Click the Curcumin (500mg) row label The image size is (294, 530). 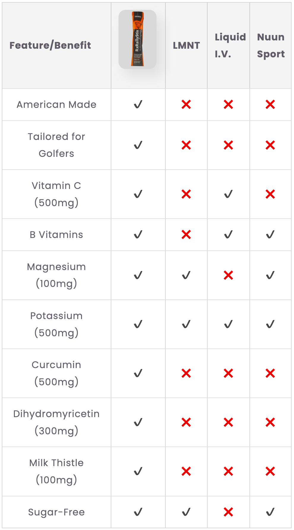coord(56,373)
